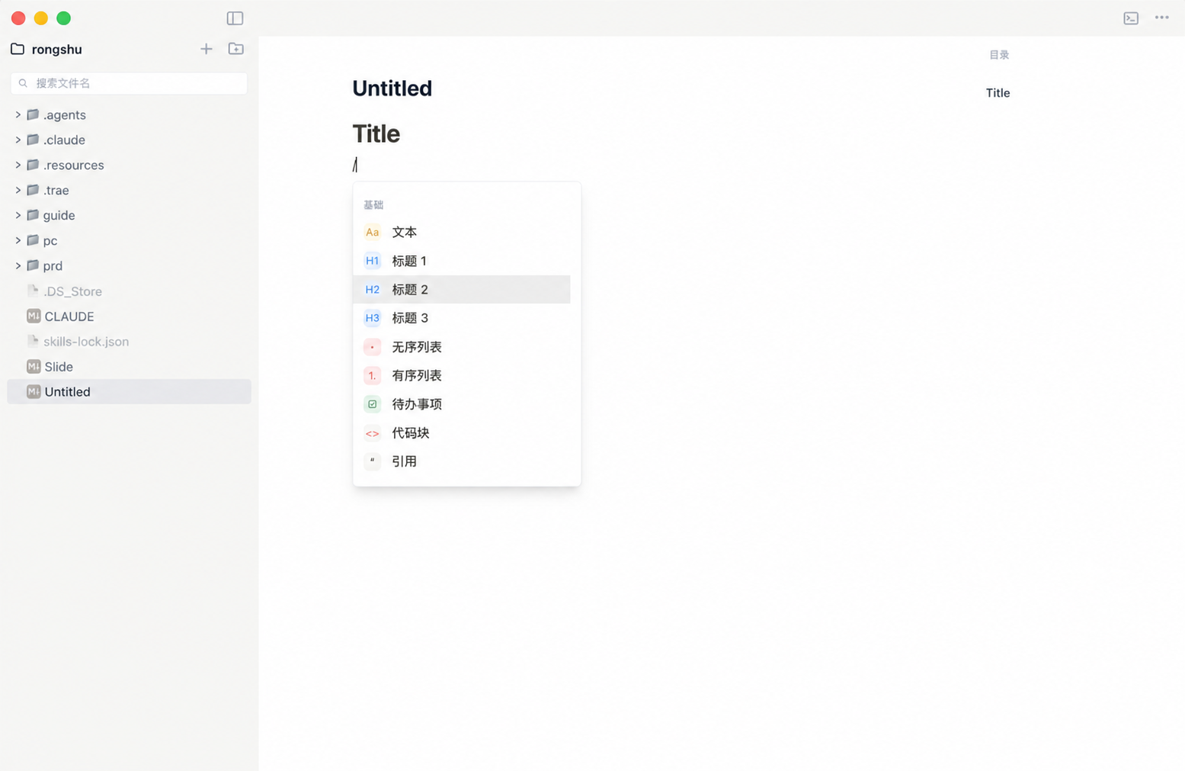Expand the .trae folder chevron
The width and height of the screenshot is (1185, 771).
coord(18,190)
